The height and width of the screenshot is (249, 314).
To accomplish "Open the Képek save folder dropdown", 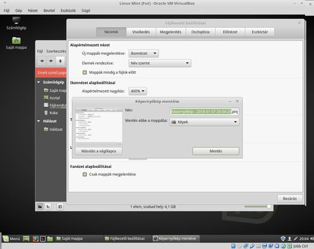I will [x=204, y=122].
